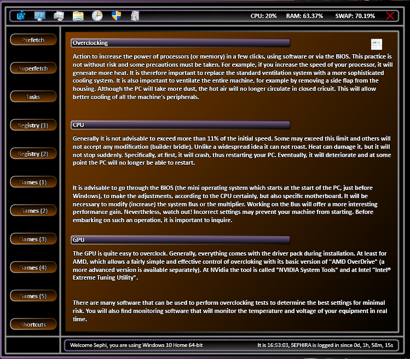Image resolution: width=410 pixels, height=359 pixels.
Task: Open the Shortcuts section
Action: coord(33,325)
